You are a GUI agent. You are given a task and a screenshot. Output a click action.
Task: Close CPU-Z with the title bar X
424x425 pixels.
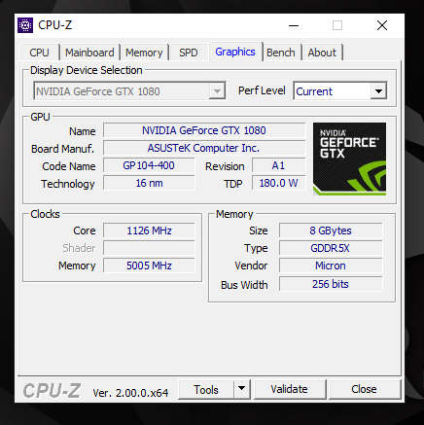click(x=382, y=25)
